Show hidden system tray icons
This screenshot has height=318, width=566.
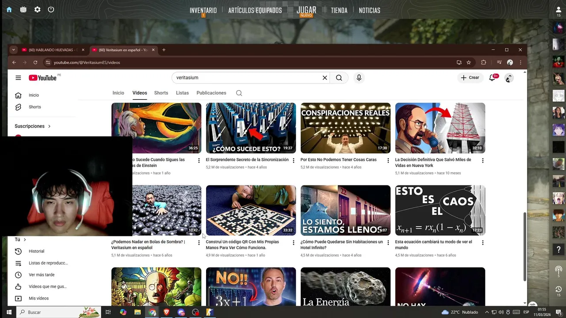click(487, 312)
